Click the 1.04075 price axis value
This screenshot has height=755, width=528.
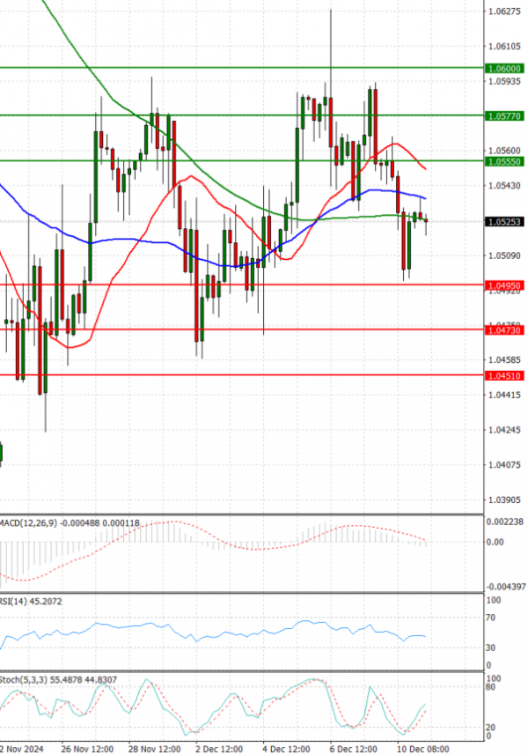[x=504, y=465]
